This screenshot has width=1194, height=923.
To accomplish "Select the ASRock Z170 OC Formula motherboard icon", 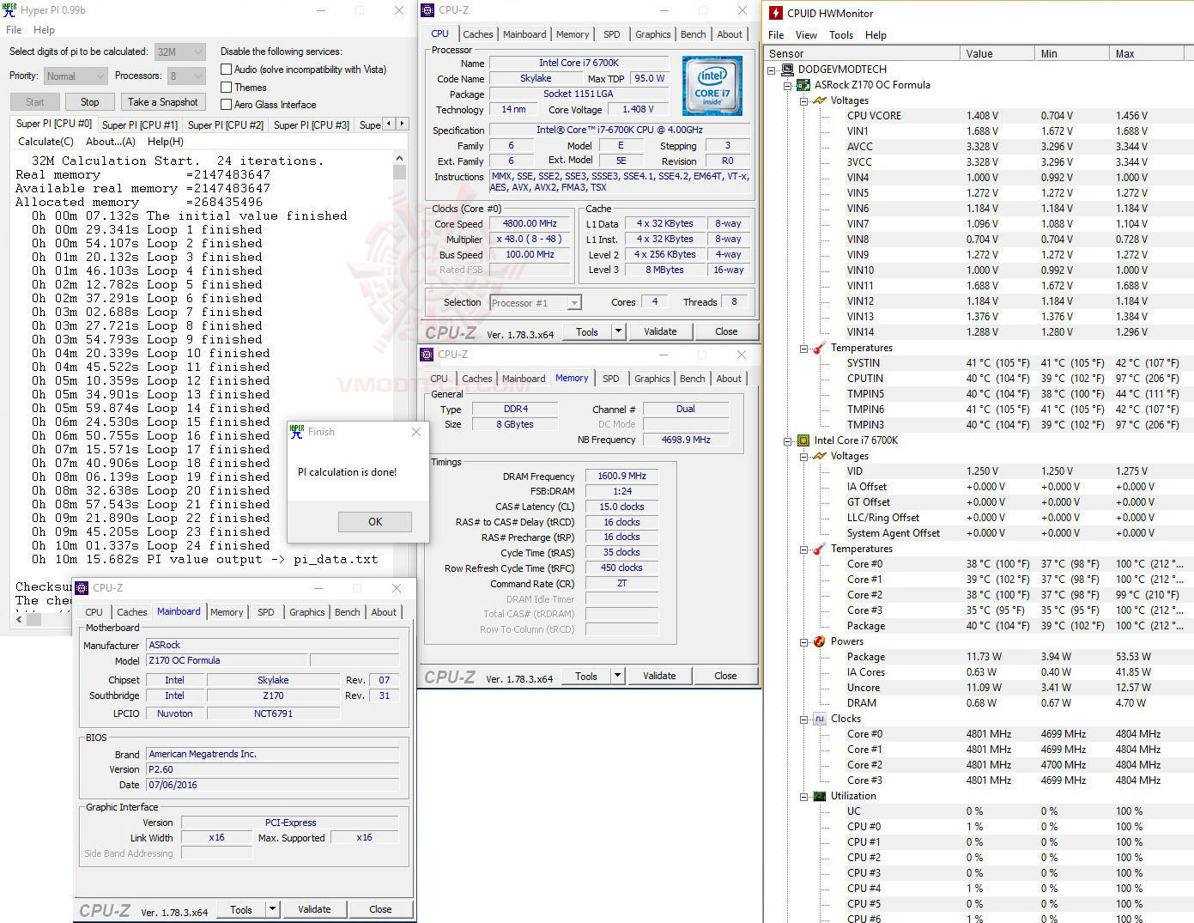I will [x=803, y=85].
